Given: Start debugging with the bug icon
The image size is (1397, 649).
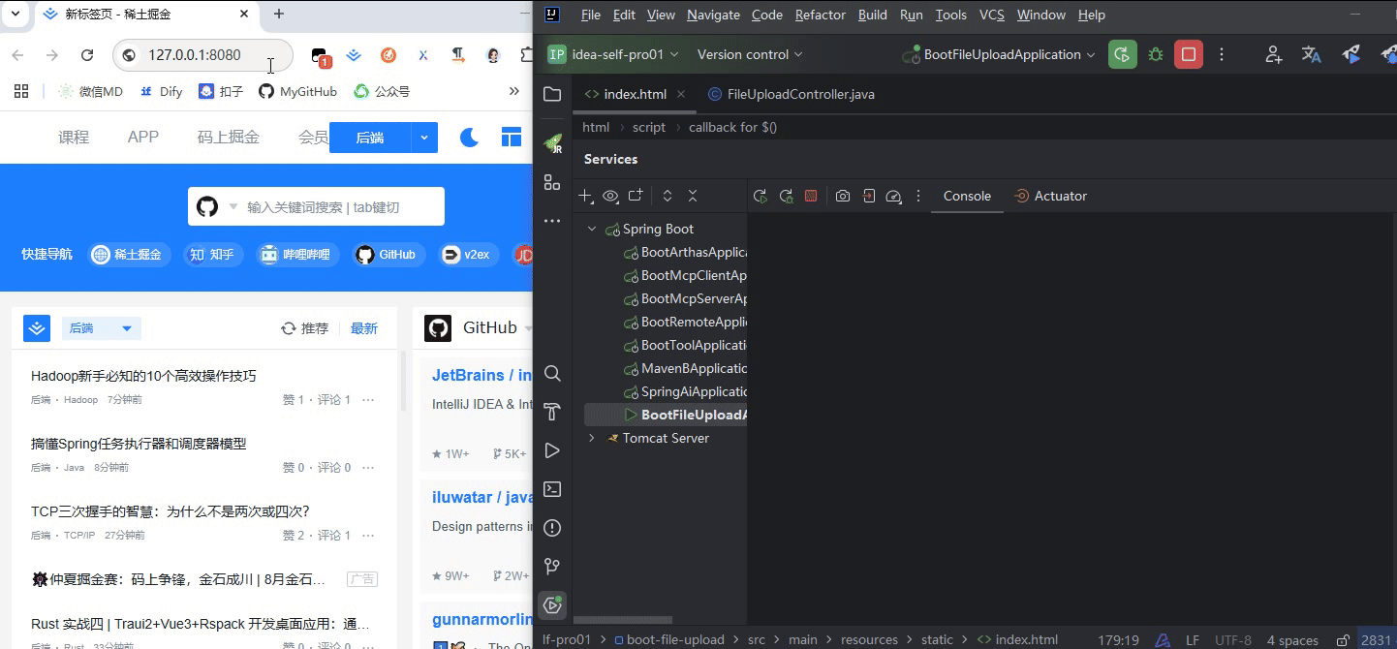Looking at the screenshot, I should pyautogui.click(x=1156, y=54).
